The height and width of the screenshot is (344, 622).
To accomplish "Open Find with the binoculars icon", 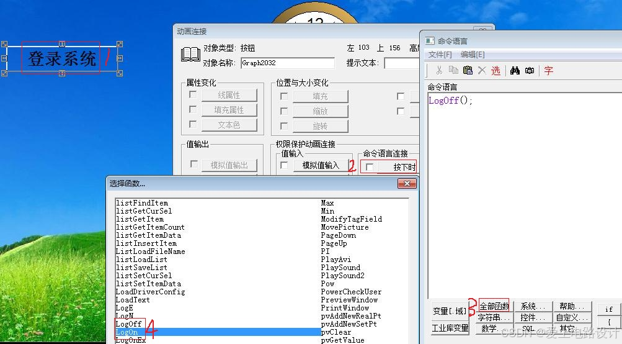I will pyautogui.click(x=515, y=70).
